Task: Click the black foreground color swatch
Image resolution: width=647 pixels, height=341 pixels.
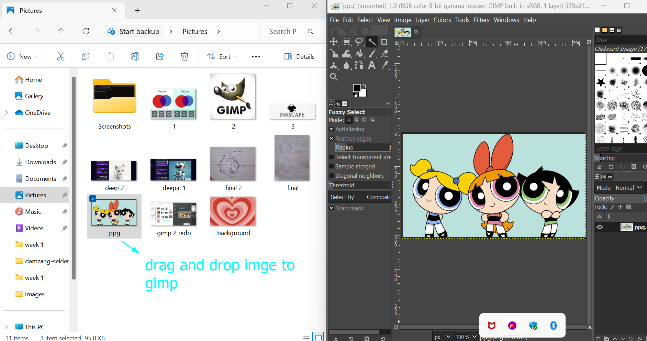Action: click(x=357, y=88)
